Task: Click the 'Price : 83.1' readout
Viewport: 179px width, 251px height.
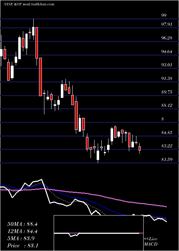Action: tap(23, 246)
